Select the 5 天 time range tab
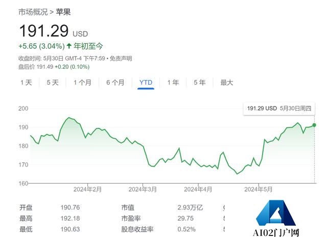 pos(53,83)
